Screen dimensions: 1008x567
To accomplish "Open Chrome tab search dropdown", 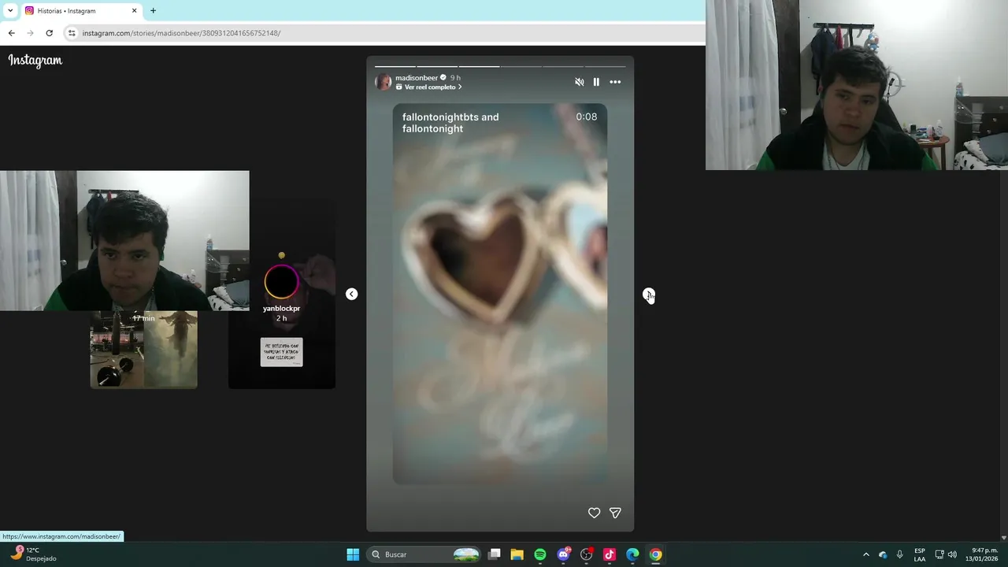I will point(9,11).
